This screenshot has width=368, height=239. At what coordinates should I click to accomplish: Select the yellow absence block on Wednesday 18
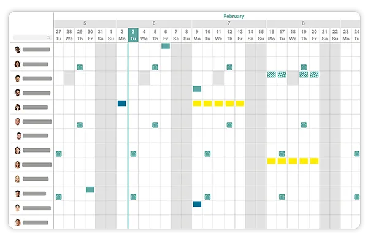(x=293, y=161)
